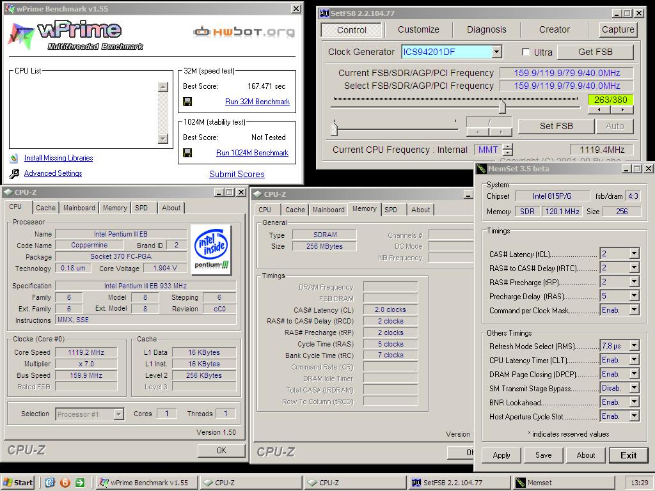Open the SPD tab in left CPU-Z window
This screenshot has width=655, height=491.
[x=141, y=208]
